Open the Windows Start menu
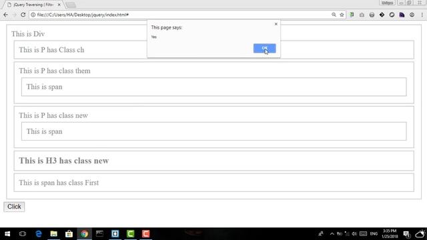 [7, 234]
